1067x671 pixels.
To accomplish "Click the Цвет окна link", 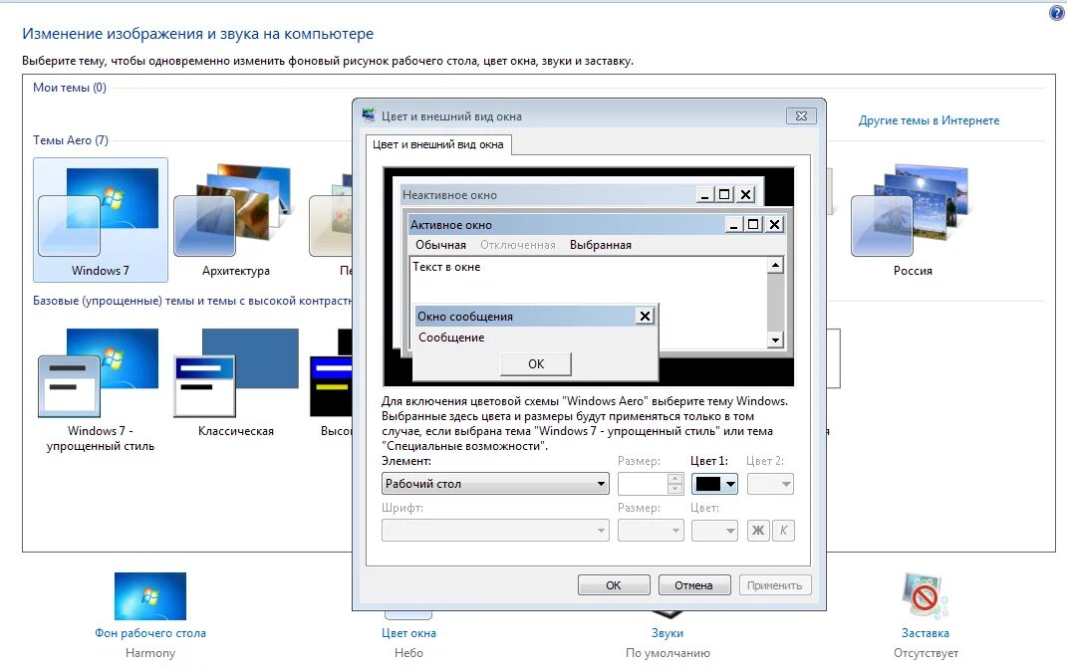I will pyautogui.click(x=408, y=633).
